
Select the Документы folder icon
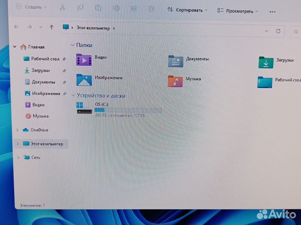click(176, 61)
